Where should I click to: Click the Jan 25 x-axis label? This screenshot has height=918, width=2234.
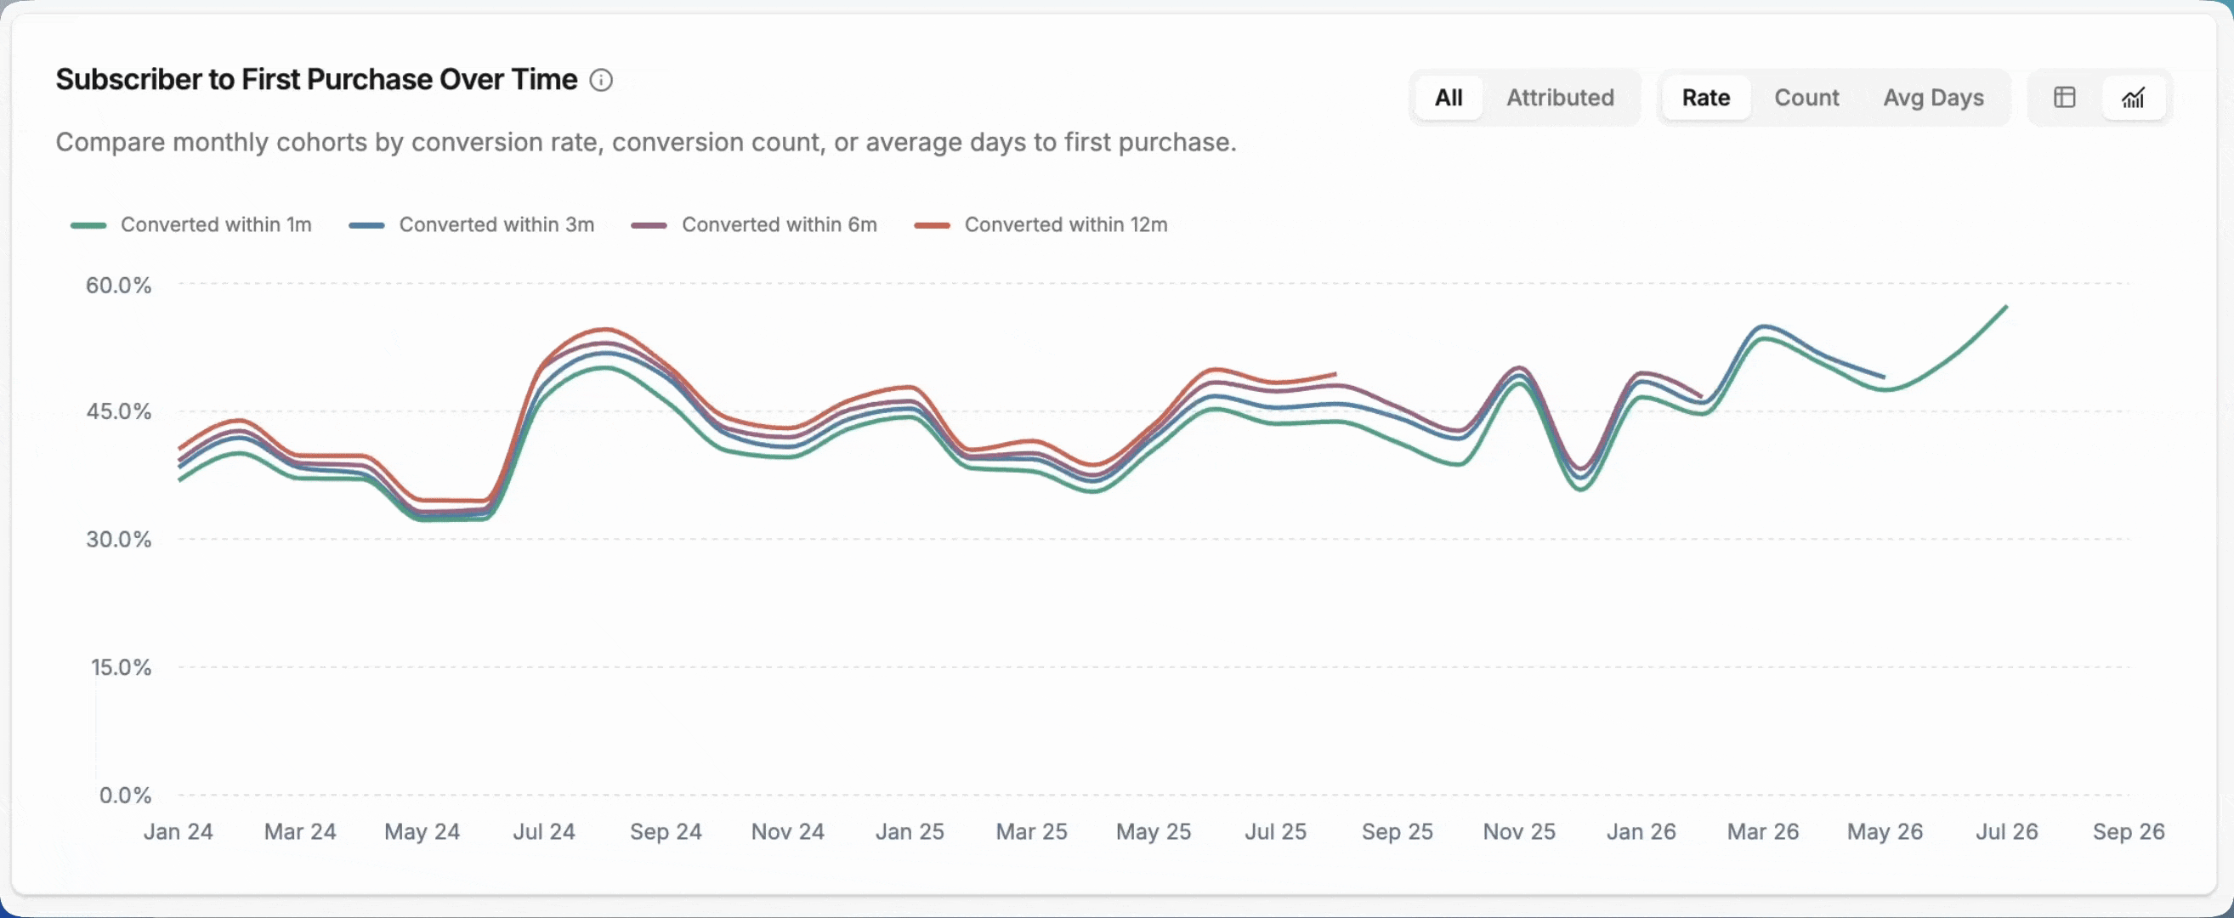coord(910,831)
